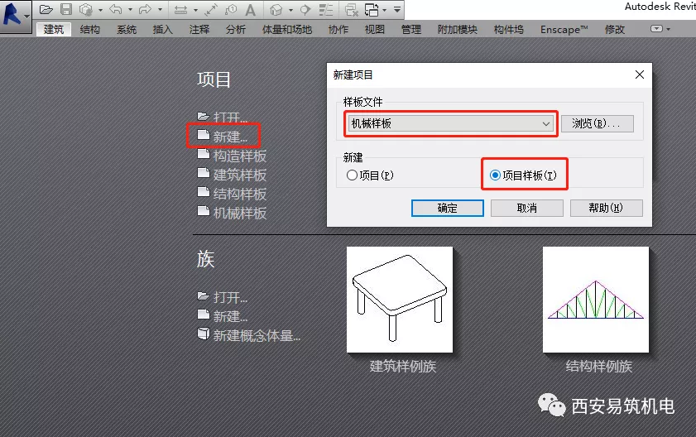Click the 建筑样板 link

point(240,175)
